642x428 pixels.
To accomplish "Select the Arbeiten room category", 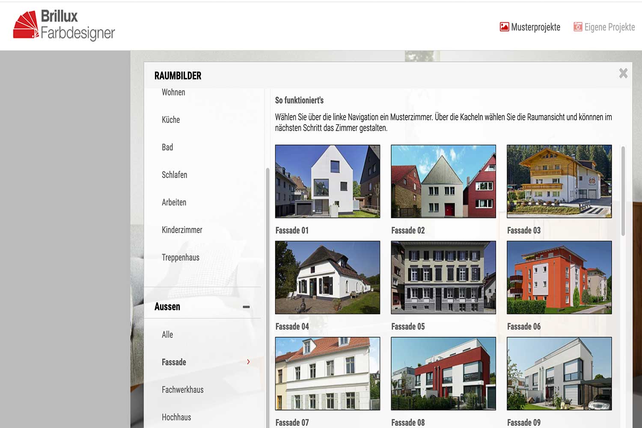I will [174, 202].
